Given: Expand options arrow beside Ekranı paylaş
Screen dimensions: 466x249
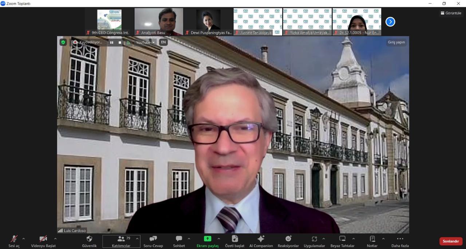Looking at the screenshot, I should (x=218, y=239).
